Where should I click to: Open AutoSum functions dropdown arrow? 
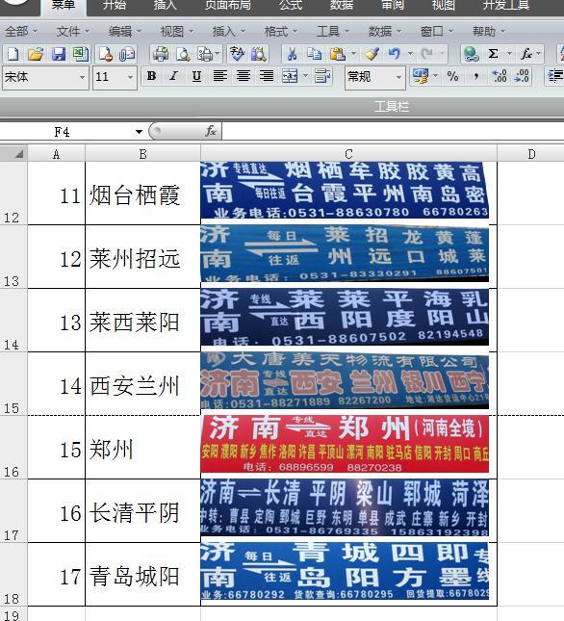pos(509,54)
